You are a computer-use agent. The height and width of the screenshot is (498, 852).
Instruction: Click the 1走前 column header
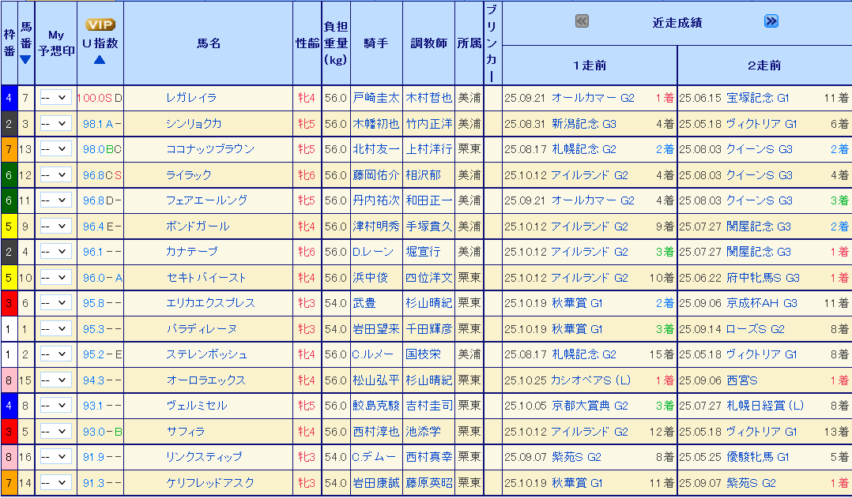tap(590, 66)
